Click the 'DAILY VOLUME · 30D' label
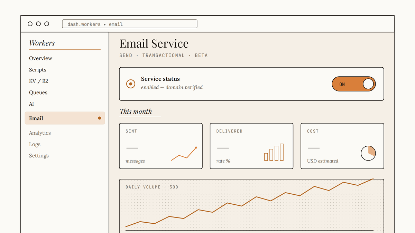The height and width of the screenshot is (233, 415). click(x=152, y=187)
